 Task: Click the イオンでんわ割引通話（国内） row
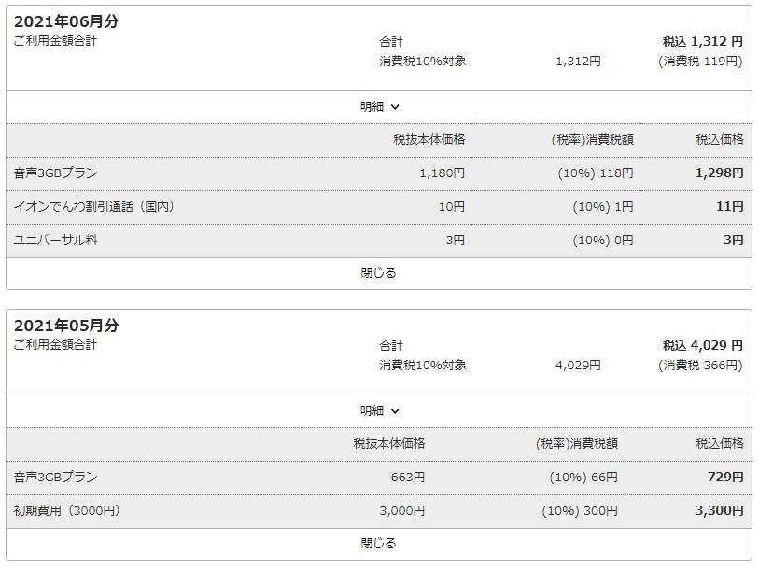point(379,207)
